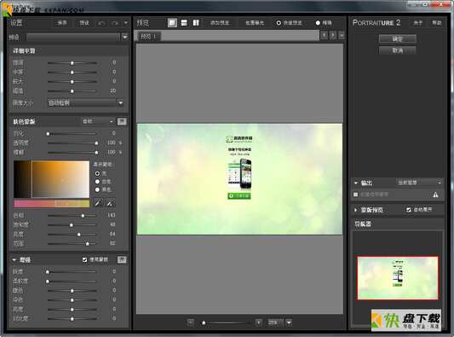
Task: Select the Preview 1 tab
Action: click(148, 37)
